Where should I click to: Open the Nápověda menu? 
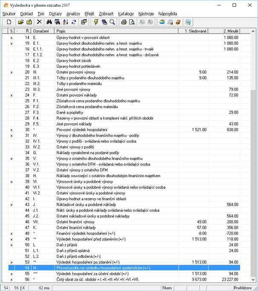pos(168,14)
